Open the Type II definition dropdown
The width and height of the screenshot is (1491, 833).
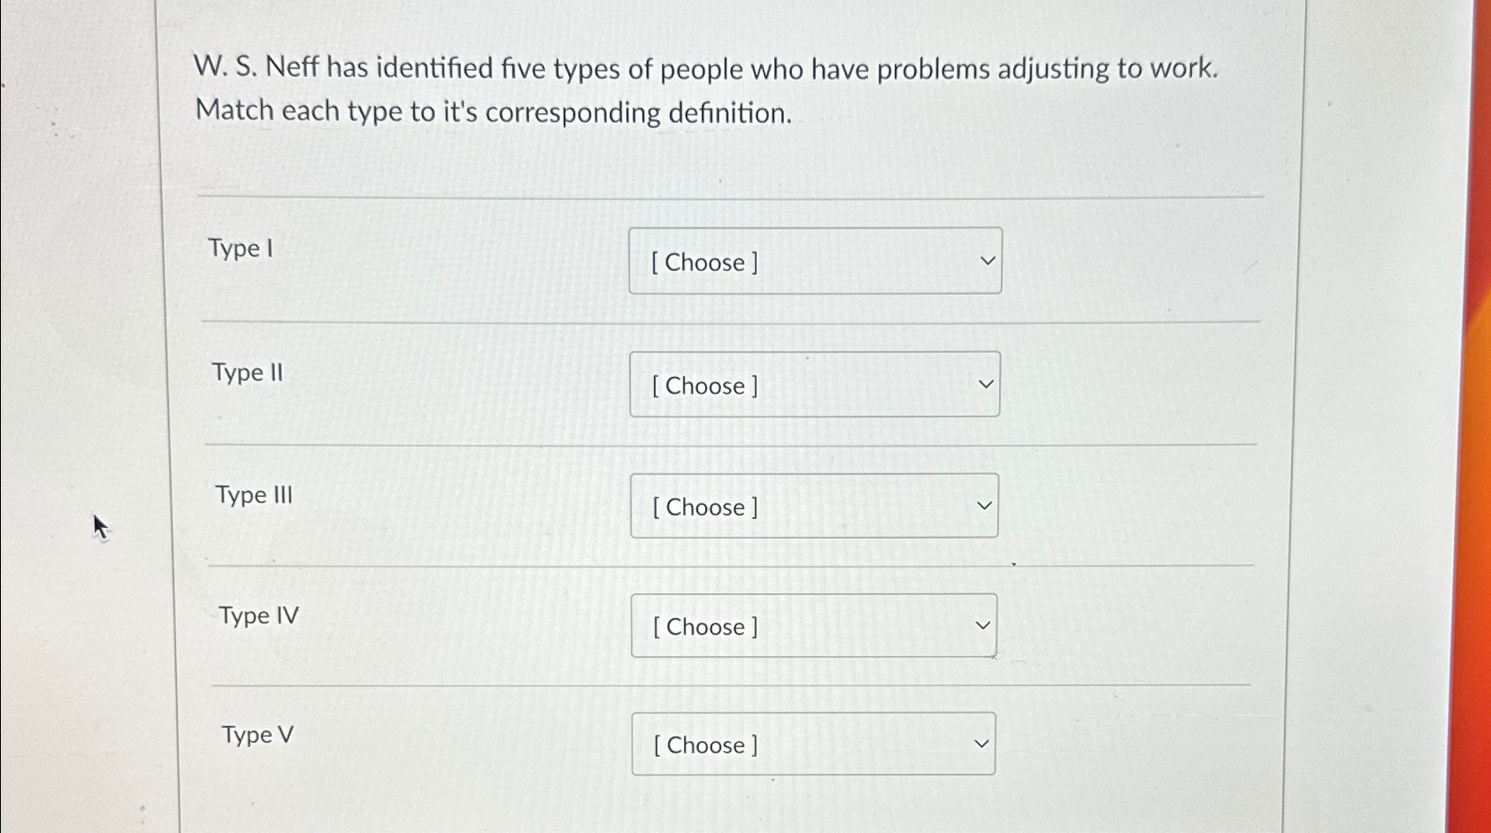tap(814, 384)
